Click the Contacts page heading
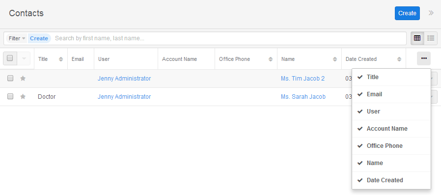Viewport: 441px width, 195px height. coord(26,13)
